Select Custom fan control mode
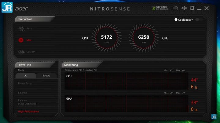Screen dimensions: 220x123 [31, 52]
